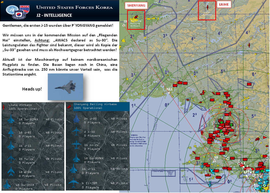
Task: Select the Q-5N aircraft icon
Action: (11, 172)
